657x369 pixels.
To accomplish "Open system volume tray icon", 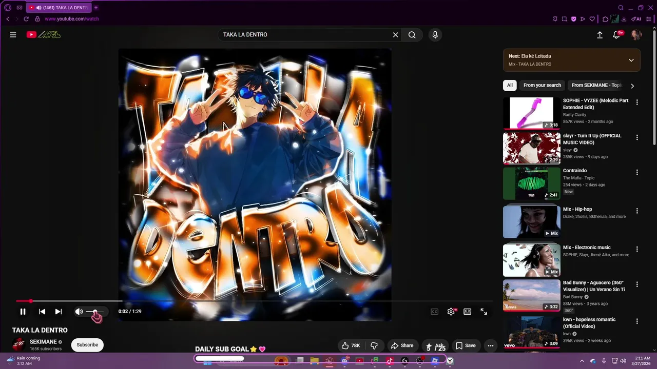I will click(x=624, y=361).
